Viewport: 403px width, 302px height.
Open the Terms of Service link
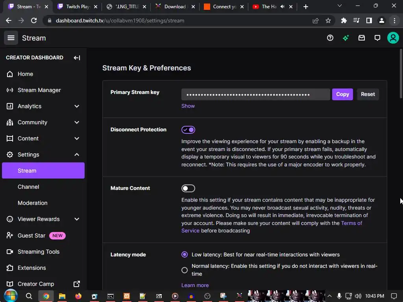pyautogui.click(x=272, y=227)
